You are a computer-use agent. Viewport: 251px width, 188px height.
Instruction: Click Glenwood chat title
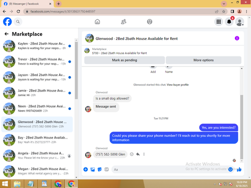tap(137, 38)
